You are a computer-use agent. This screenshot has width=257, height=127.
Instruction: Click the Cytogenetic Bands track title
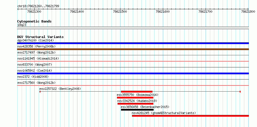[34, 21]
